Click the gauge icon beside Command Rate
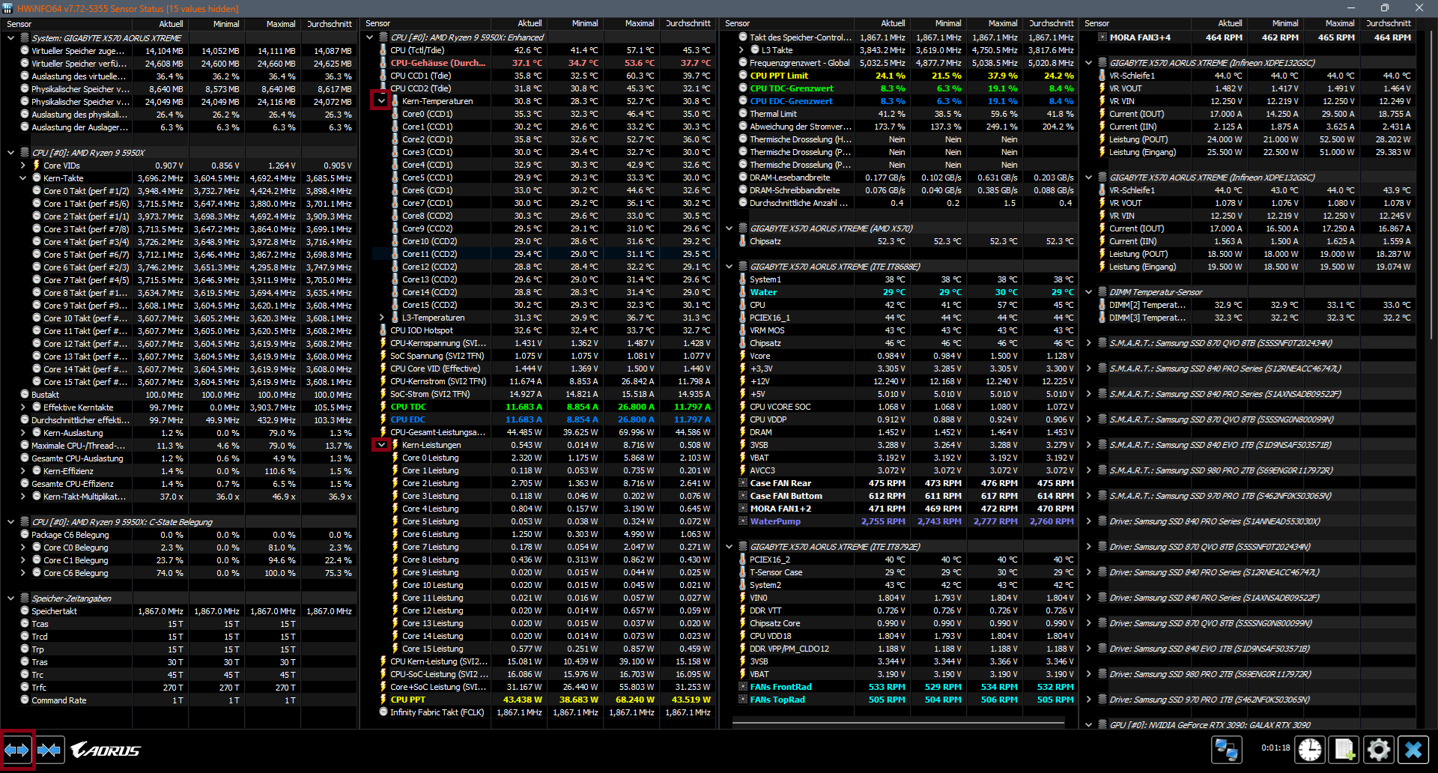This screenshot has width=1438, height=773. tap(25, 700)
